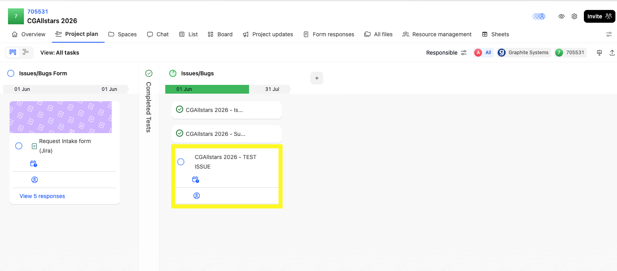Open project settings gear icon
The image size is (617, 271).
pos(574,16)
